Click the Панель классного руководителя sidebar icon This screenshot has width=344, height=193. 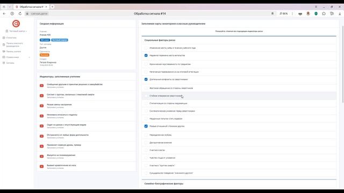(x=4, y=44)
